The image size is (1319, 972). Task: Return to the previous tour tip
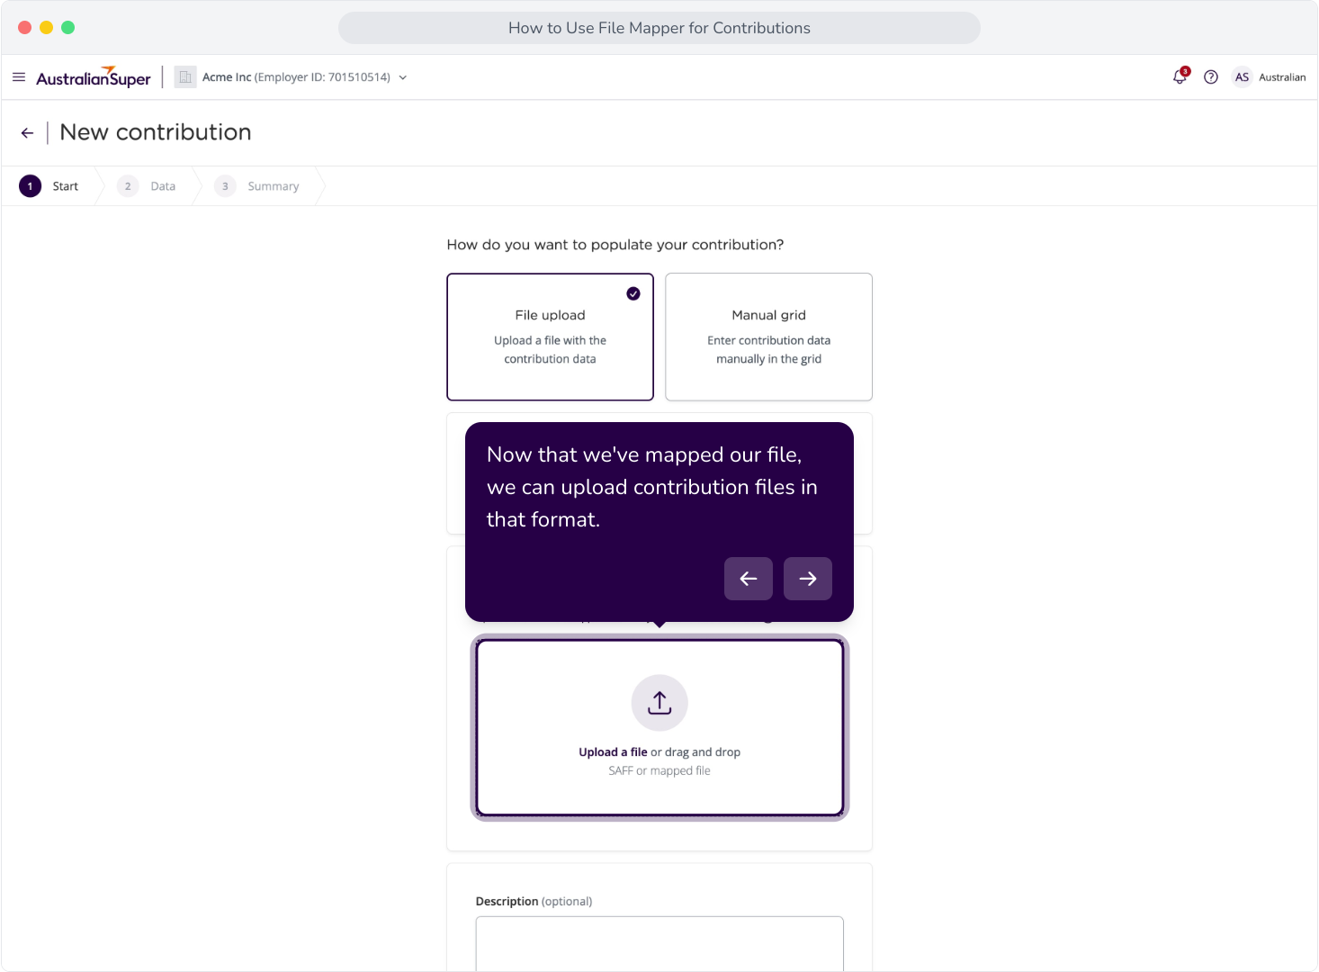point(749,579)
